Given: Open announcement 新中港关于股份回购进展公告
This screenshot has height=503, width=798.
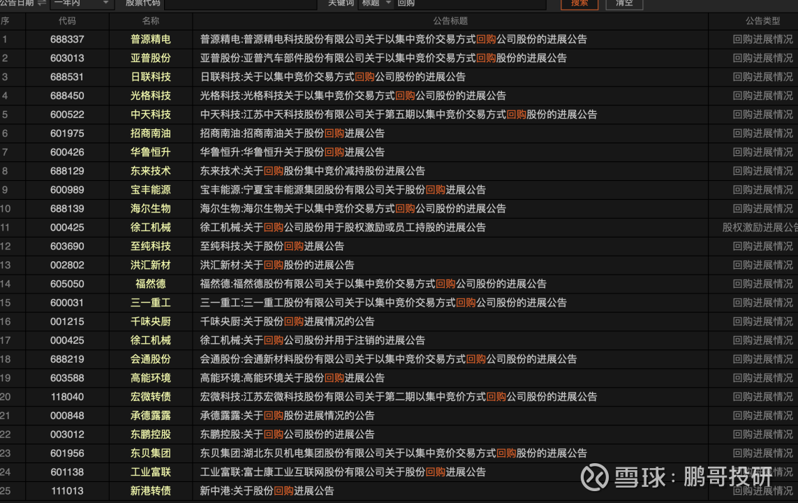Looking at the screenshot, I should [267, 491].
